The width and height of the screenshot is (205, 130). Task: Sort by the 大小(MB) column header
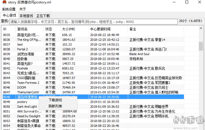(x=74, y=29)
